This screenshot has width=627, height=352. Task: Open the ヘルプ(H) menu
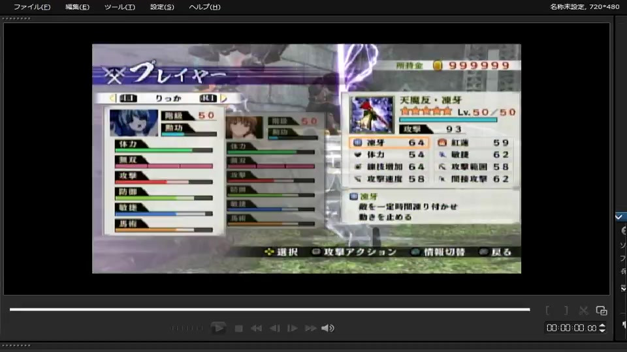click(x=204, y=7)
